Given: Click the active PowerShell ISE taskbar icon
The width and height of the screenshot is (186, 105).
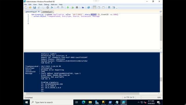Looking at the screenshot, I should tap(124, 102).
